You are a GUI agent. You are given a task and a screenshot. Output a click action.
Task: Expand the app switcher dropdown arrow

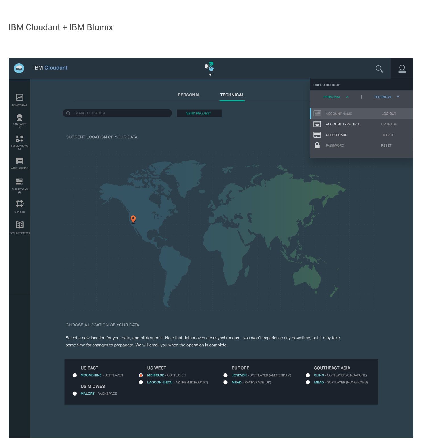pos(210,75)
